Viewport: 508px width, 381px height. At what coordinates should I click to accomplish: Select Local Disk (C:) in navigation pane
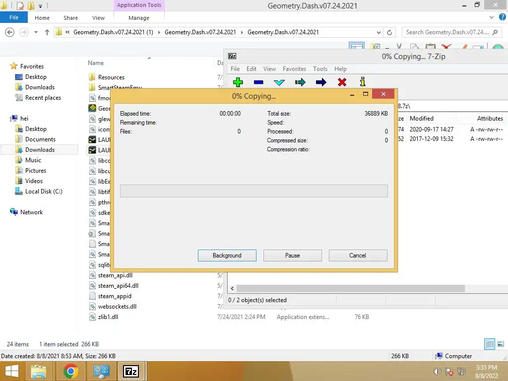pos(44,191)
